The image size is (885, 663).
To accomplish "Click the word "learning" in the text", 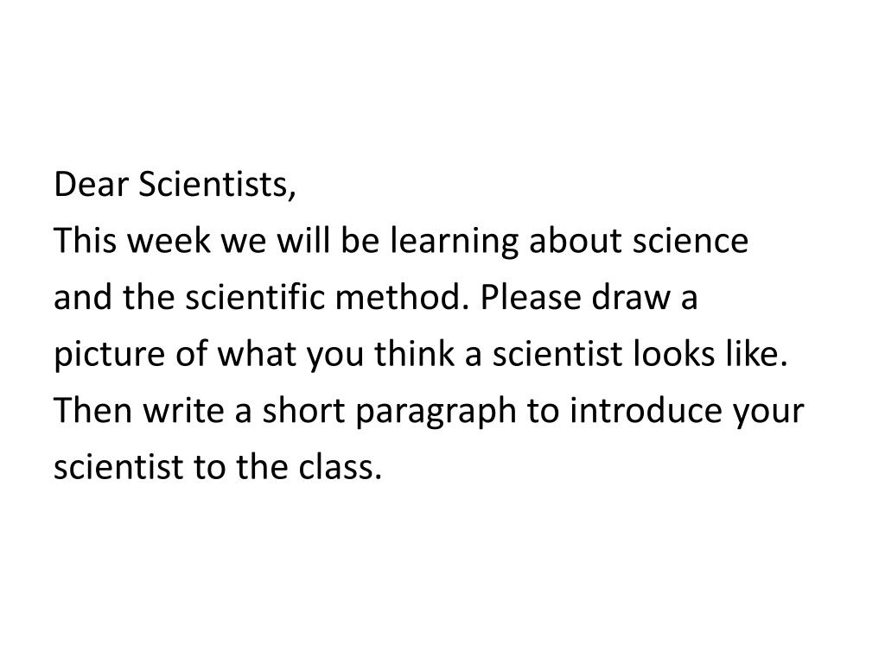I will [x=454, y=243].
